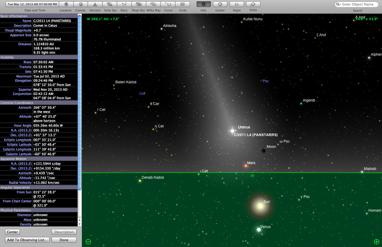Click the Enter Object Name search field
Screen dimensions: 382x247
tap(357, 4)
